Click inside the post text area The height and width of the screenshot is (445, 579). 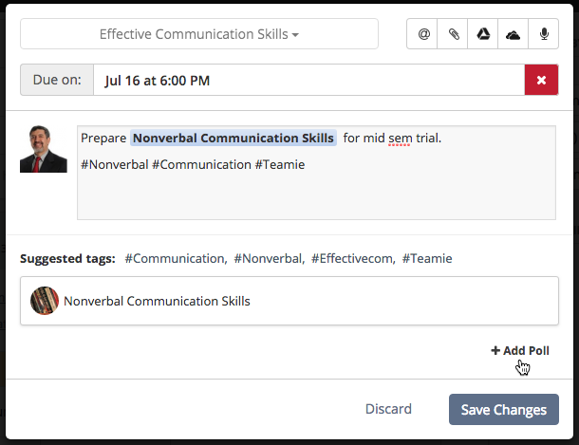(x=316, y=173)
